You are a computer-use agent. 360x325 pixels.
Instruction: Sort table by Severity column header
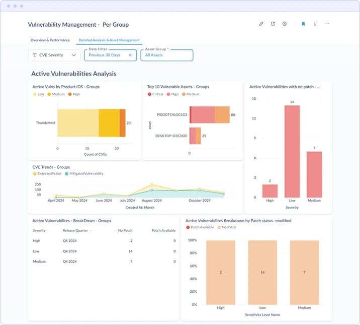(40, 230)
